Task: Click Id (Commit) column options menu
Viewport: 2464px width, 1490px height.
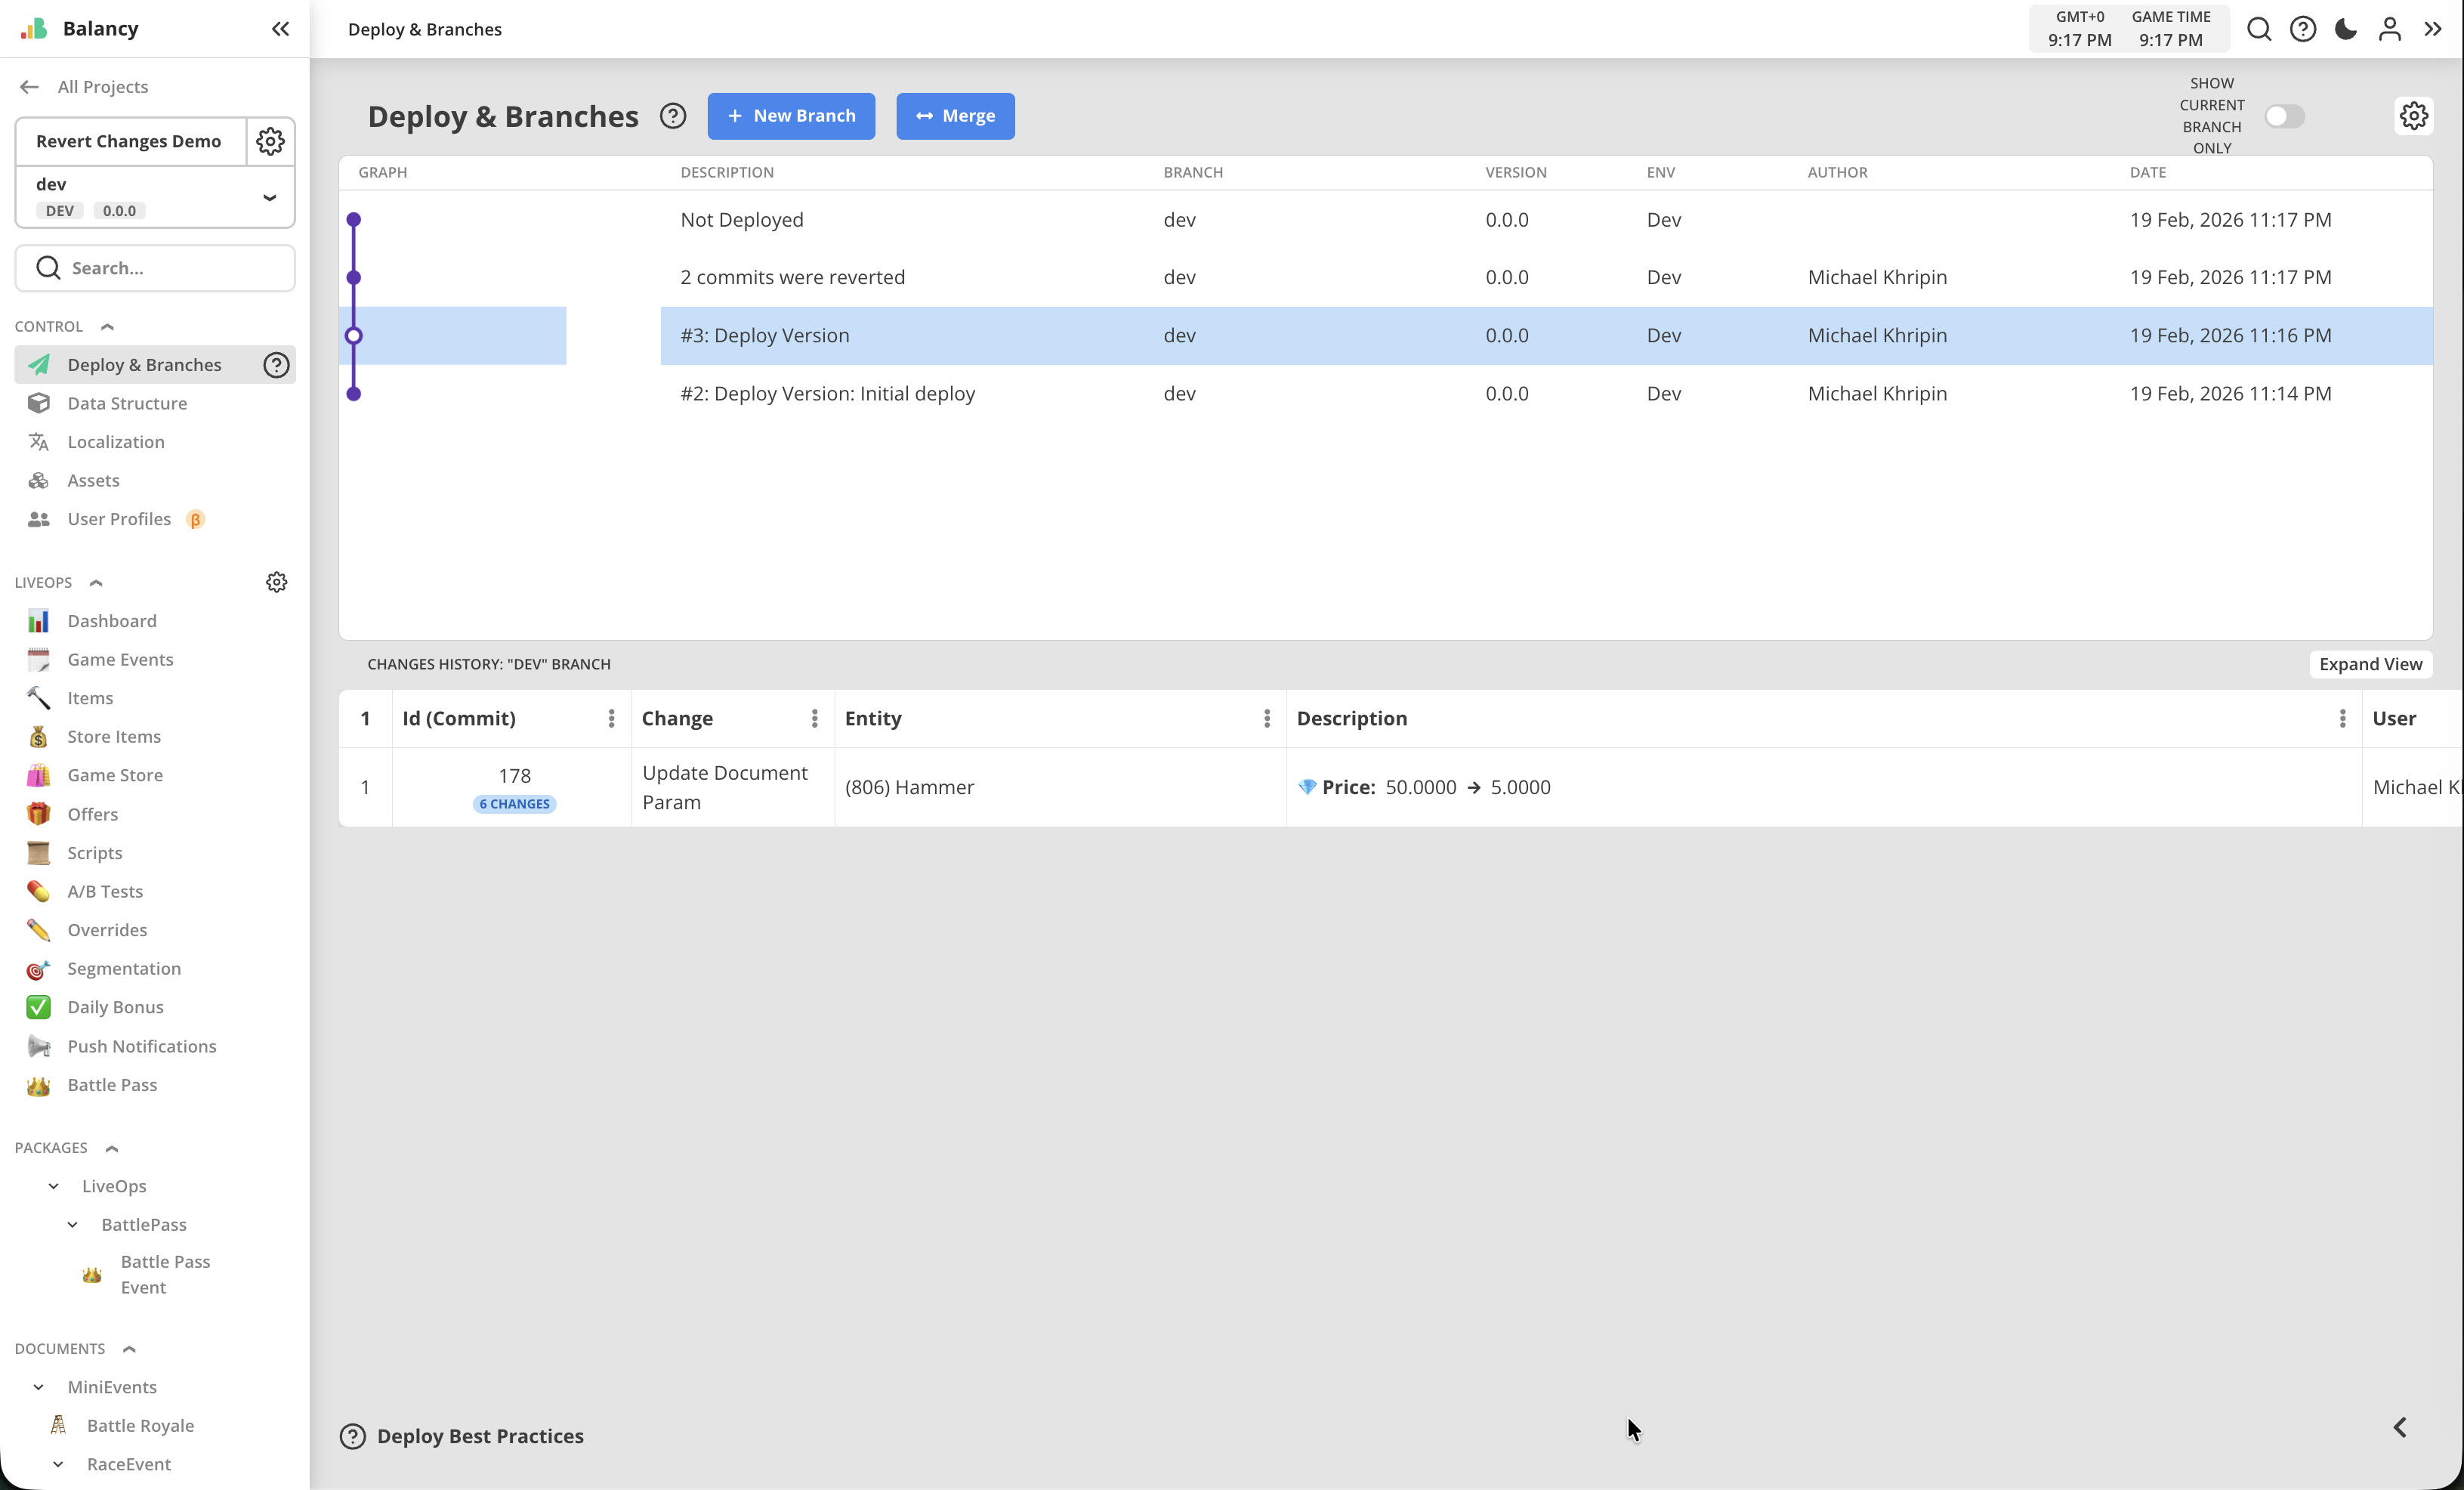Action: click(x=611, y=718)
